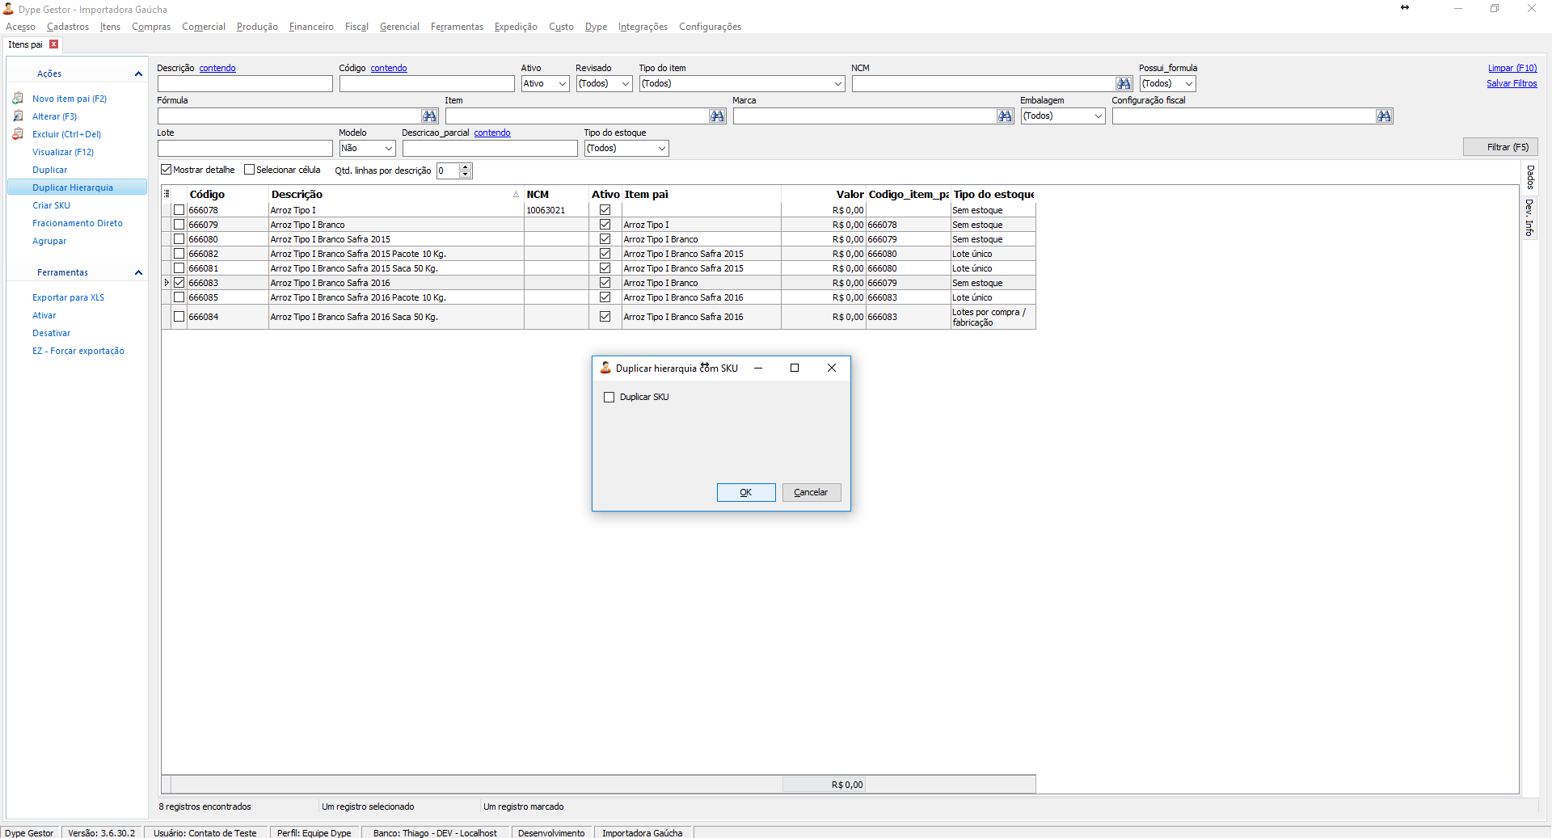Viewport: 1552px width, 838px height.
Task: Click the Dype Gestor app icon
Action: pyautogui.click(x=8, y=9)
